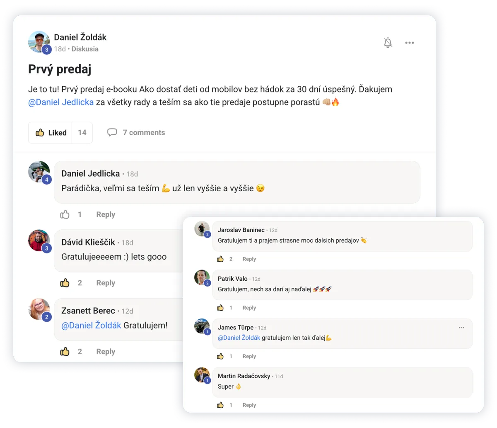The width and height of the screenshot is (497, 428).
Task: Like Zsanett Berec's comment with thumbs-up
Action: [65, 351]
